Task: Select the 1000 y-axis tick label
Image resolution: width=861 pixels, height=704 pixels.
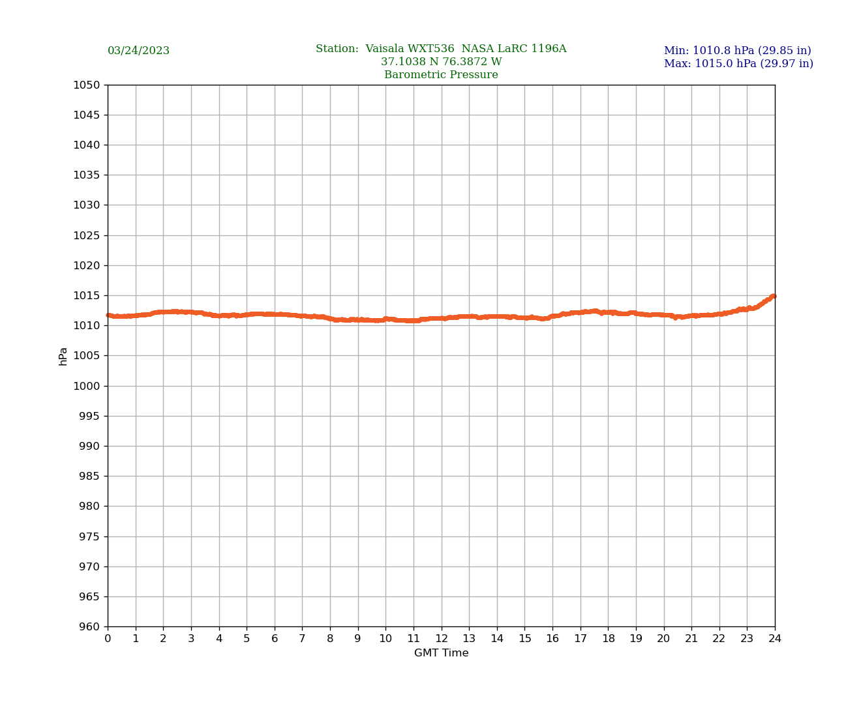Action: coord(86,386)
